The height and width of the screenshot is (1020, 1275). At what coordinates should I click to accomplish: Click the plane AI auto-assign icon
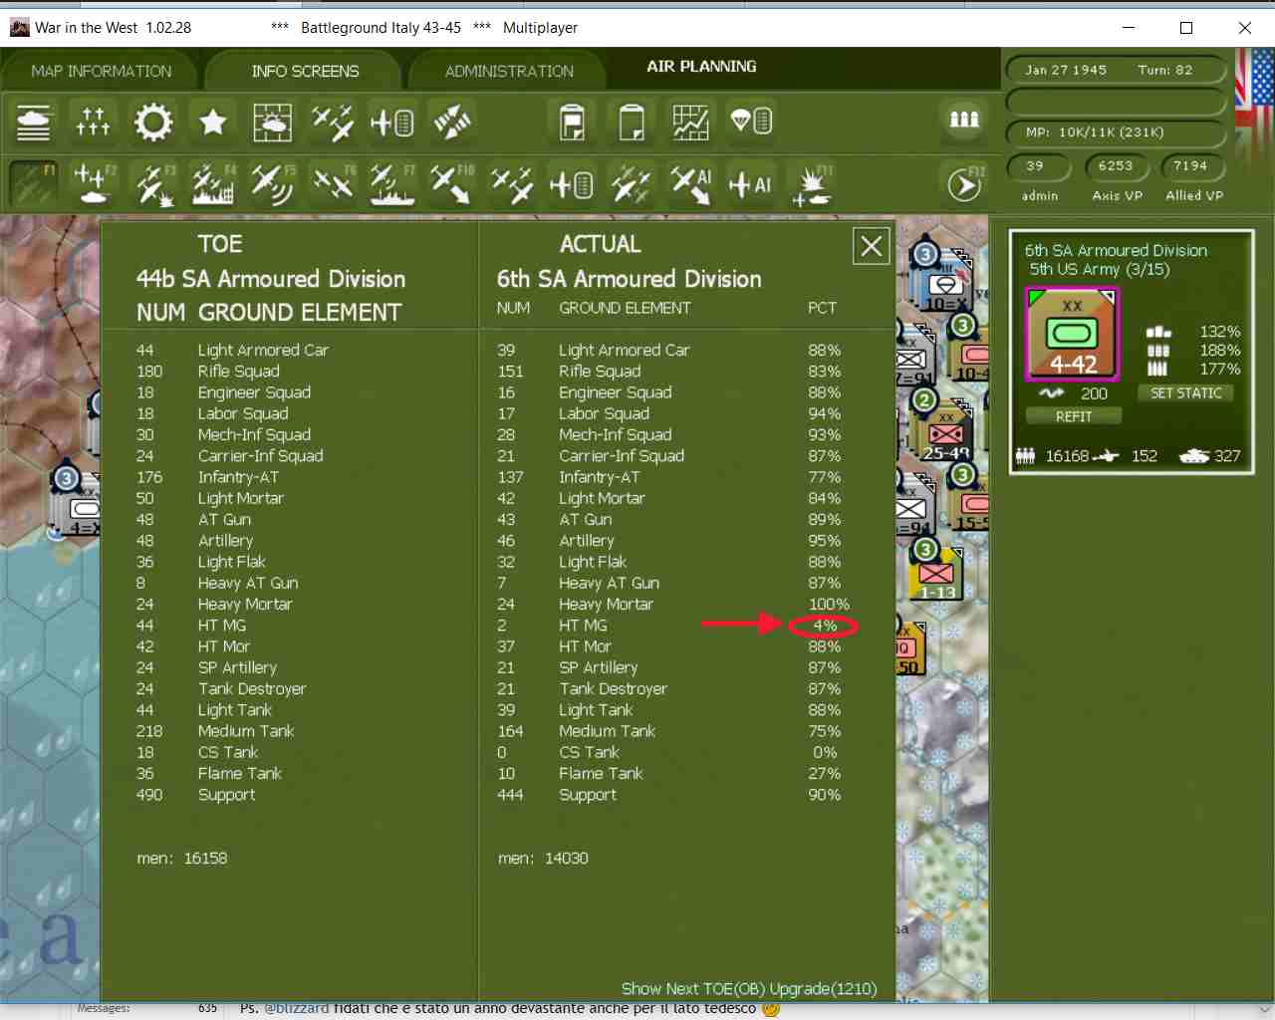[751, 183]
